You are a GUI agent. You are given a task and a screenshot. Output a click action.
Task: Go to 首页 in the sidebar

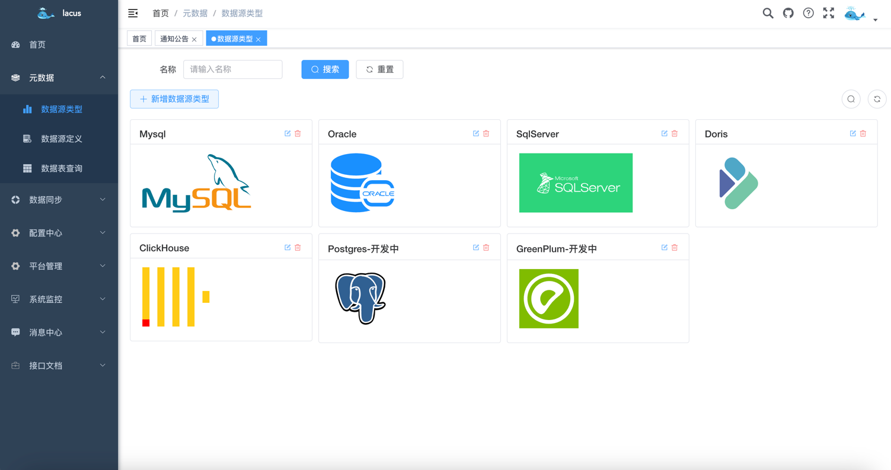coord(59,44)
